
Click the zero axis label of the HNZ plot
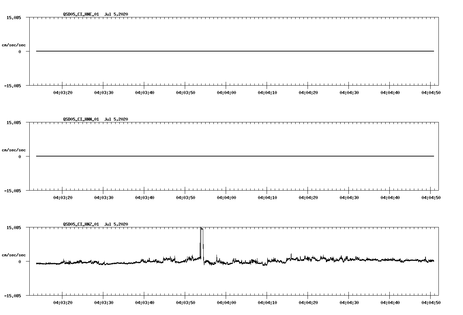click(x=20, y=262)
